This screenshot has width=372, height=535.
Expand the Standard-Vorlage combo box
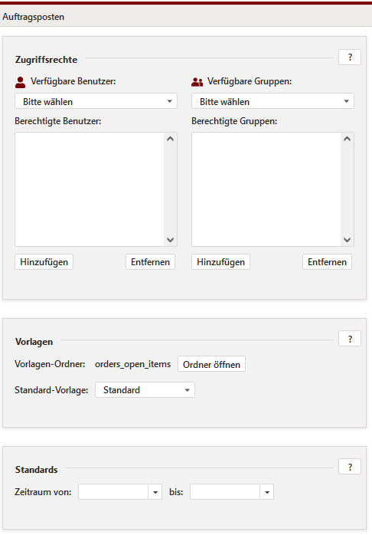(x=145, y=390)
